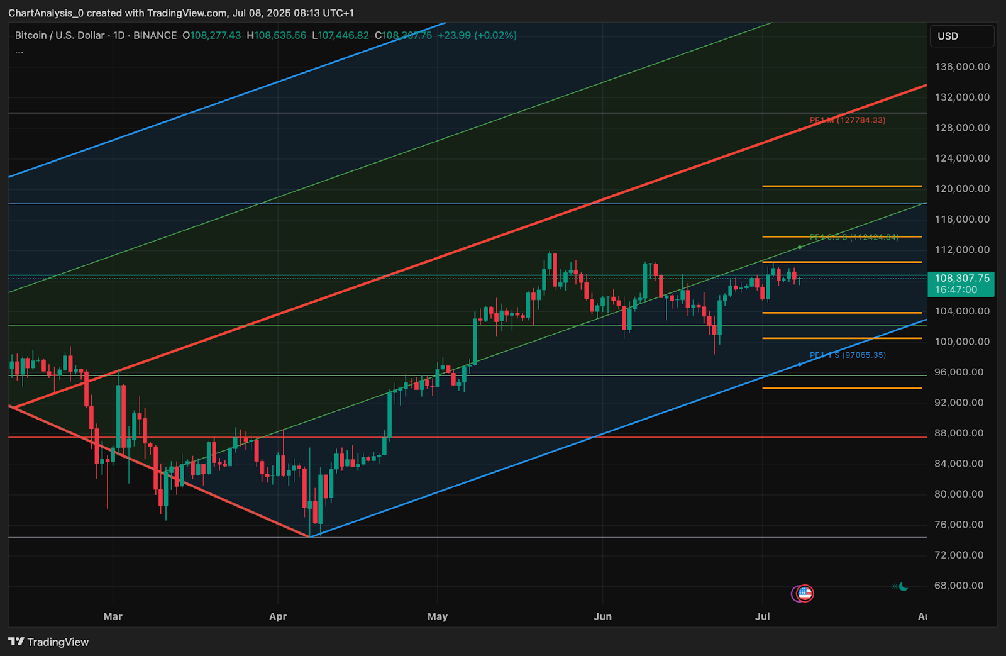Click the teal moon phase icon
The image size is (1006, 656).
(x=904, y=587)
